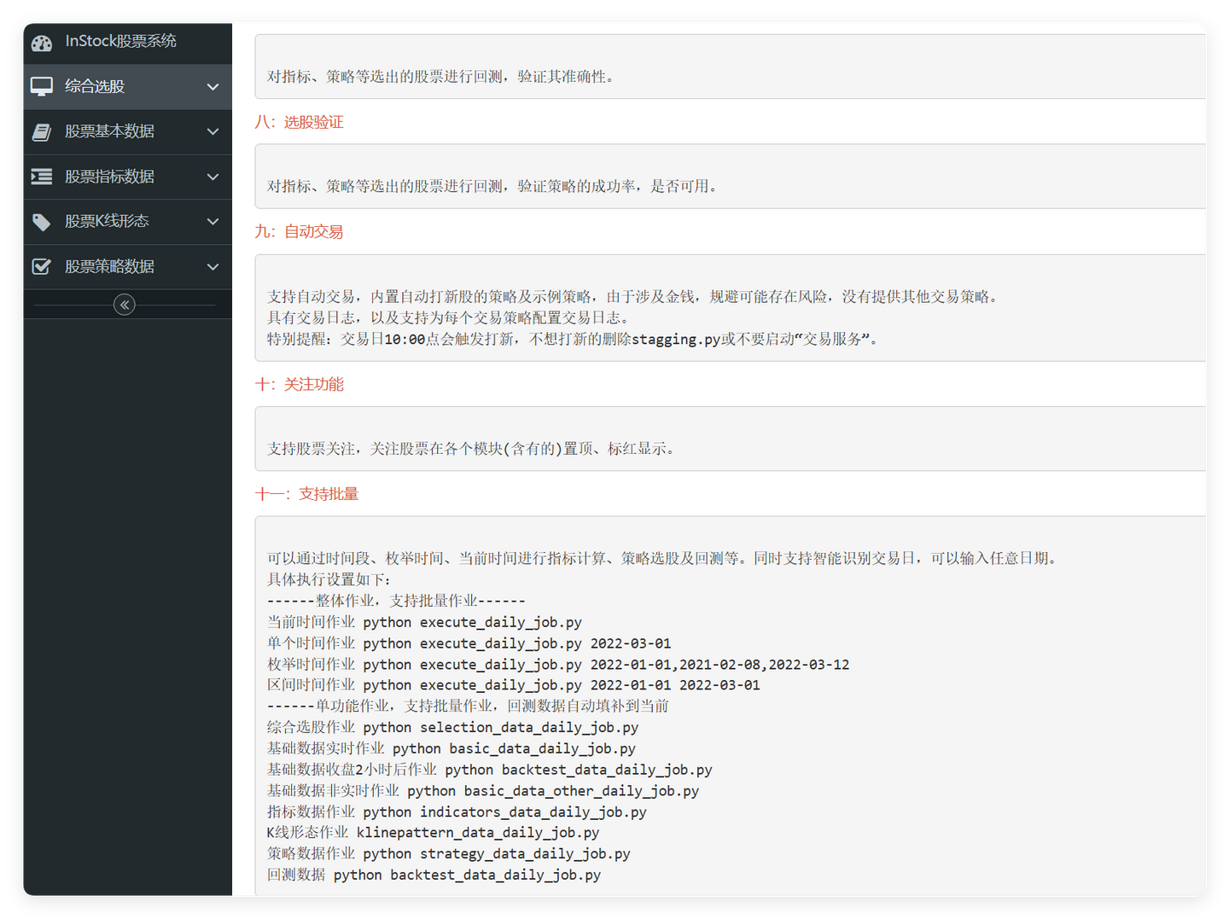The width and height of the screenshot is (1229, 919).
Task: Open the 股票指标数据 menu item
Action: pos(128,177)
